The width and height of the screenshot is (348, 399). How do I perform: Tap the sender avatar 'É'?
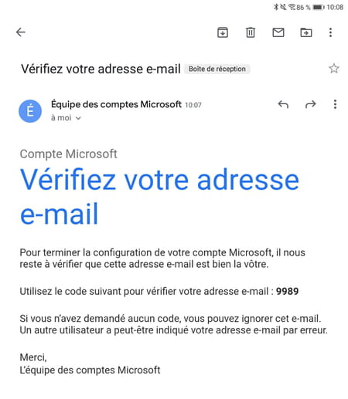(30, 111)
